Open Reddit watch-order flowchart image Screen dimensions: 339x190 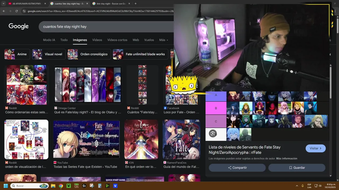click(26, 139)
